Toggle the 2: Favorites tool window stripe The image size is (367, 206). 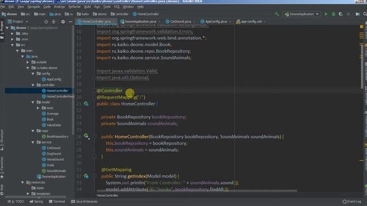pyautogui.click(x=2, y=167)
